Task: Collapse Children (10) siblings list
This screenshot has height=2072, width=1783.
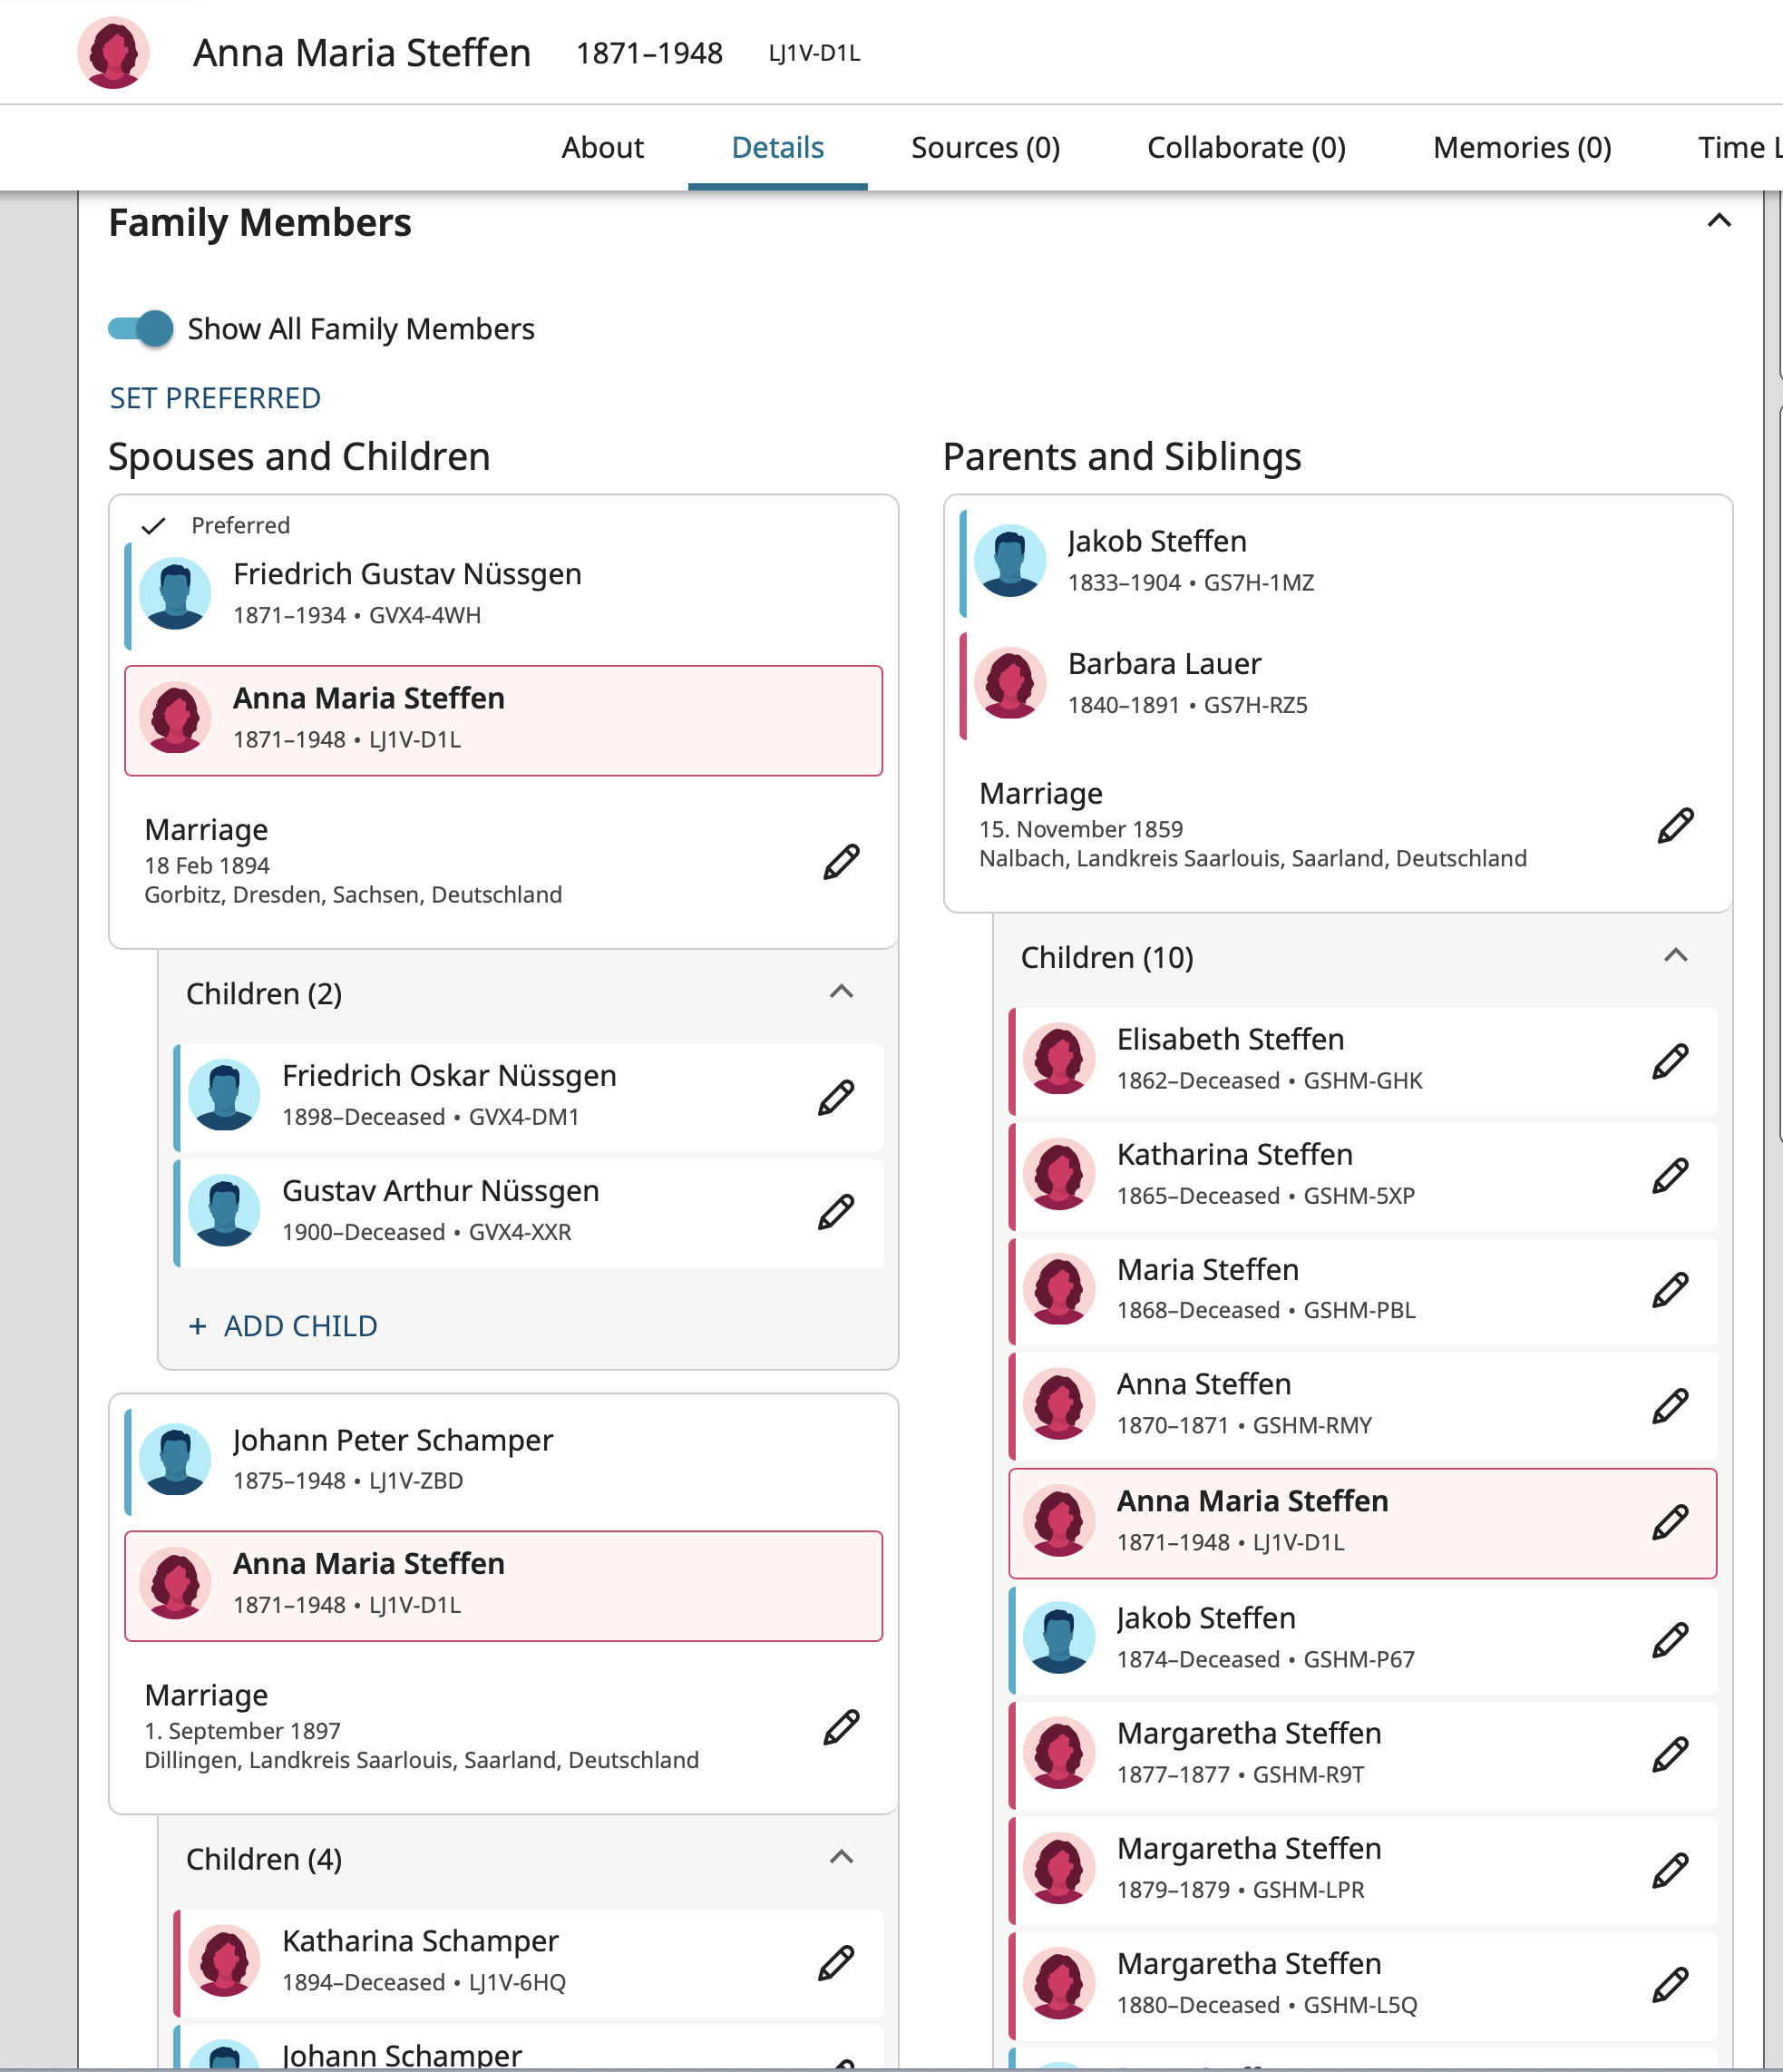Action: (x=1675, y=956)
